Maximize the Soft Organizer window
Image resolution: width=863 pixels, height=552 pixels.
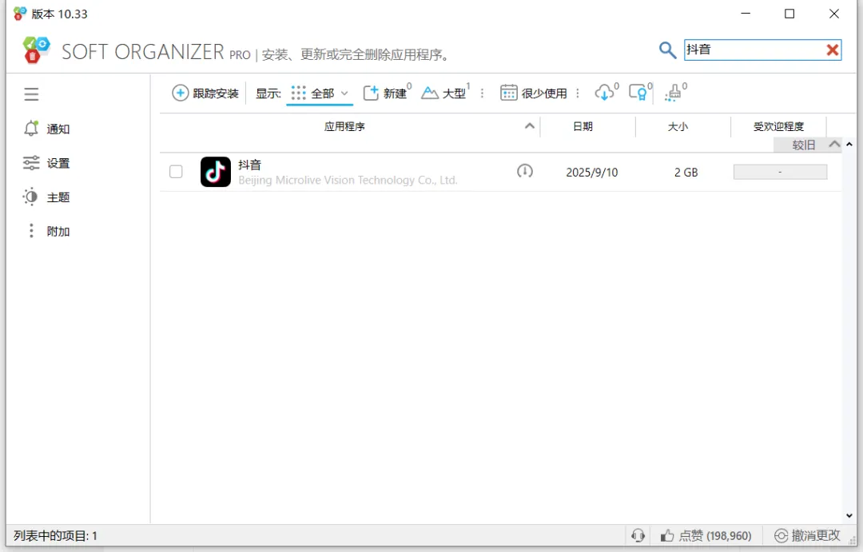pos(789,14)
